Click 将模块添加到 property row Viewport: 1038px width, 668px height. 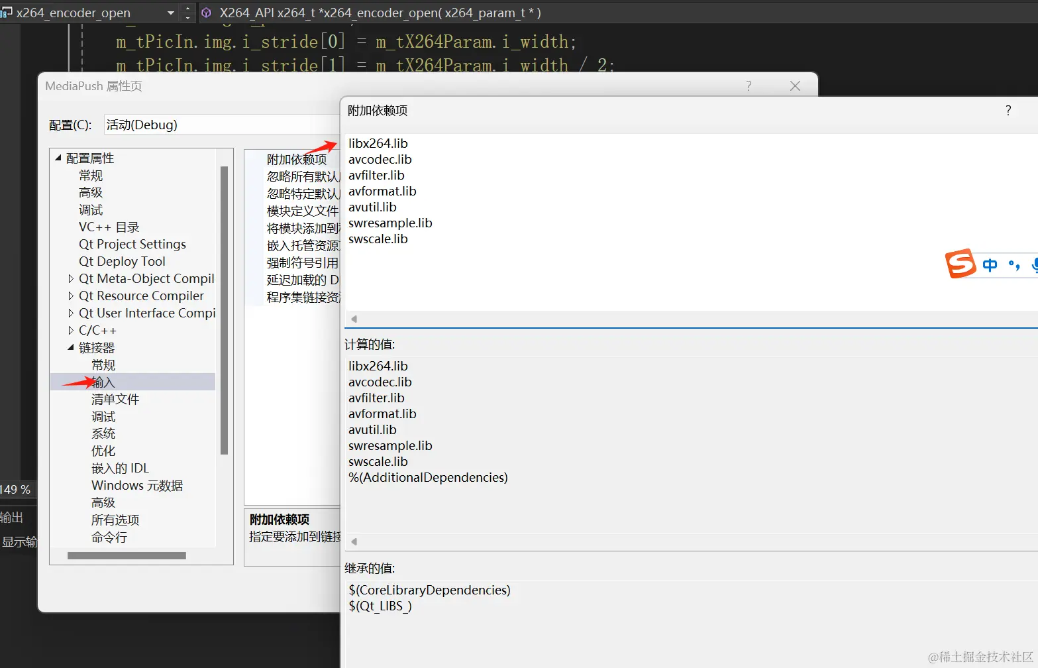(303, 229)
